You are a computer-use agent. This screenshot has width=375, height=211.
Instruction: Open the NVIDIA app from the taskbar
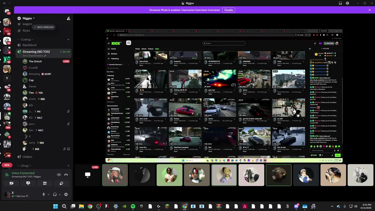(x=124, y=206)
